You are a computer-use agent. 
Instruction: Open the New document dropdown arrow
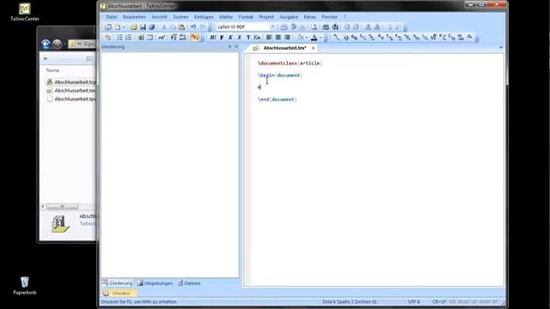coord(124,27)
